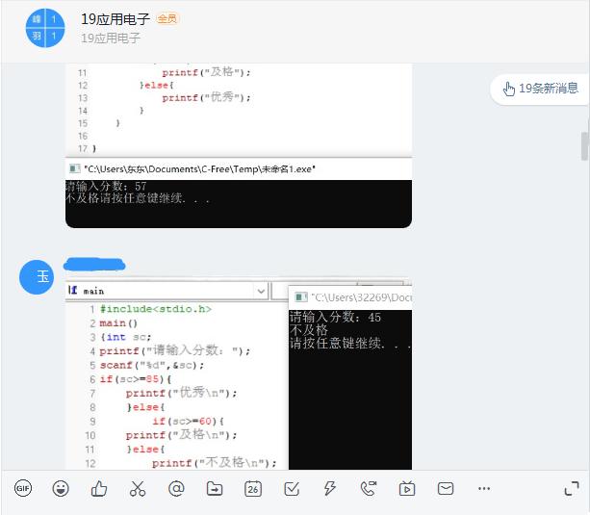Open the send file folder icon

(x=215, y=489)
